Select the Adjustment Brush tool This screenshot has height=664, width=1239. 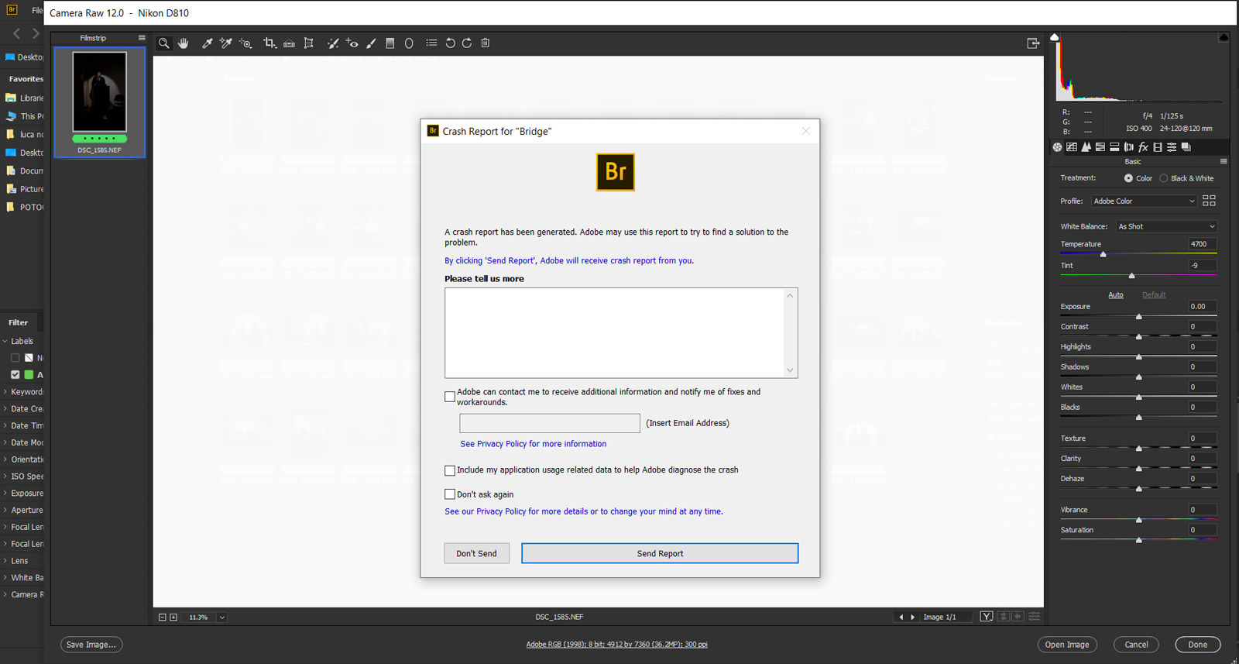pos(371,43)
